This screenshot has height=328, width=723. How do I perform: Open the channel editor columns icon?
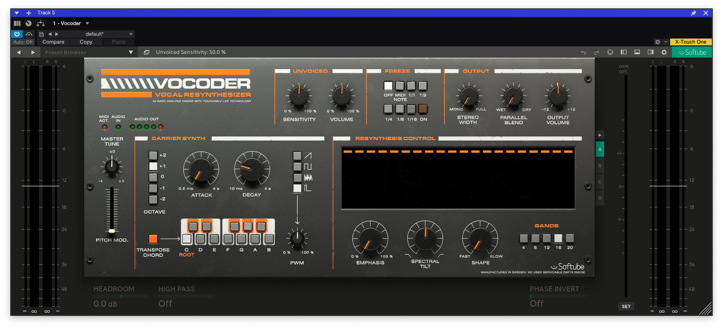coord(17,23)
